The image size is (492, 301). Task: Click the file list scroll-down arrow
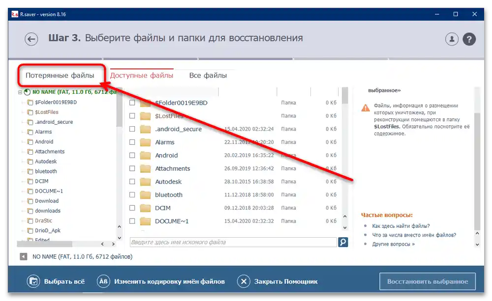pyautogui.click(x=345, y=228)
